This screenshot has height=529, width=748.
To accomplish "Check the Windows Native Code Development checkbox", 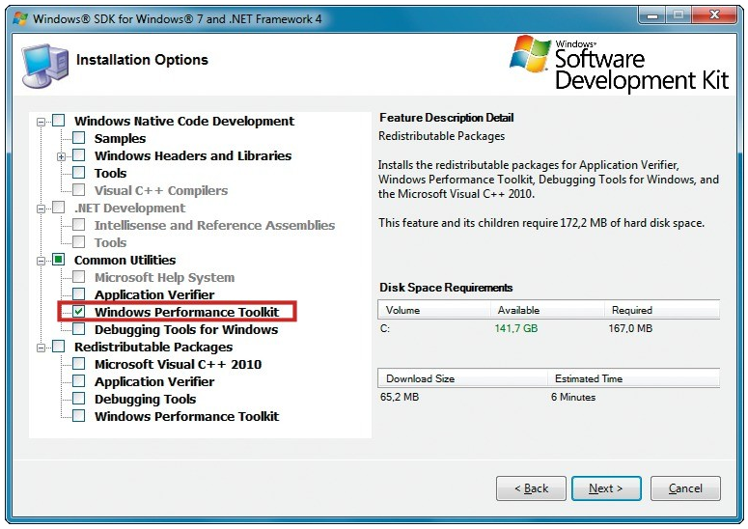I will coord(58,121).
